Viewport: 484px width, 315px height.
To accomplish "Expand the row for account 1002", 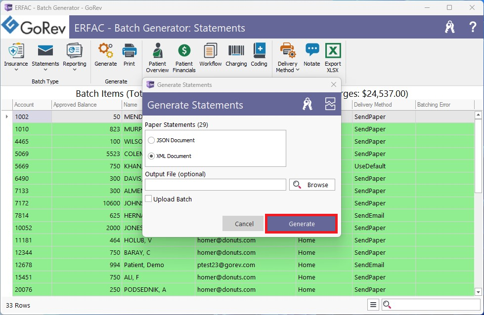I will coord(7,117).
